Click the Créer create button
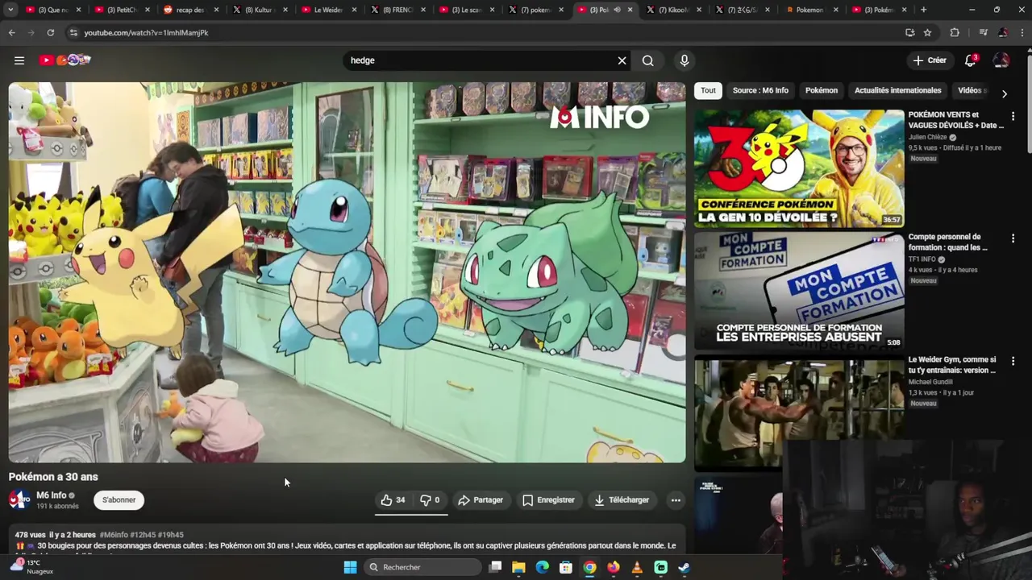The height and width of the screenshot is (580, 1032). pos(930,60)
